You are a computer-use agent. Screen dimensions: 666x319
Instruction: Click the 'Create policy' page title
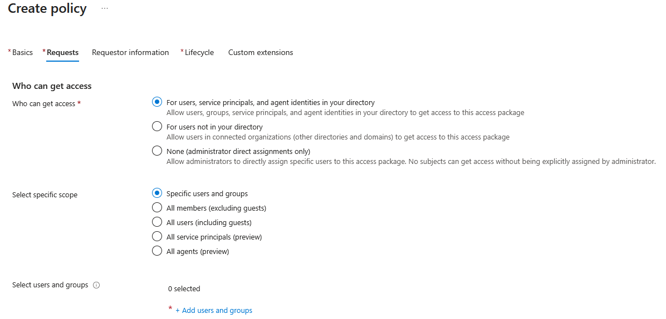(x=47, y=9)
